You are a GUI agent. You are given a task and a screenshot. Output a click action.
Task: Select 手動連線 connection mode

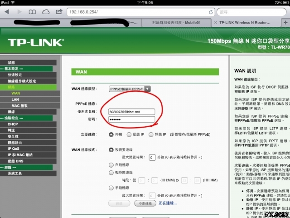click(111, 188)
